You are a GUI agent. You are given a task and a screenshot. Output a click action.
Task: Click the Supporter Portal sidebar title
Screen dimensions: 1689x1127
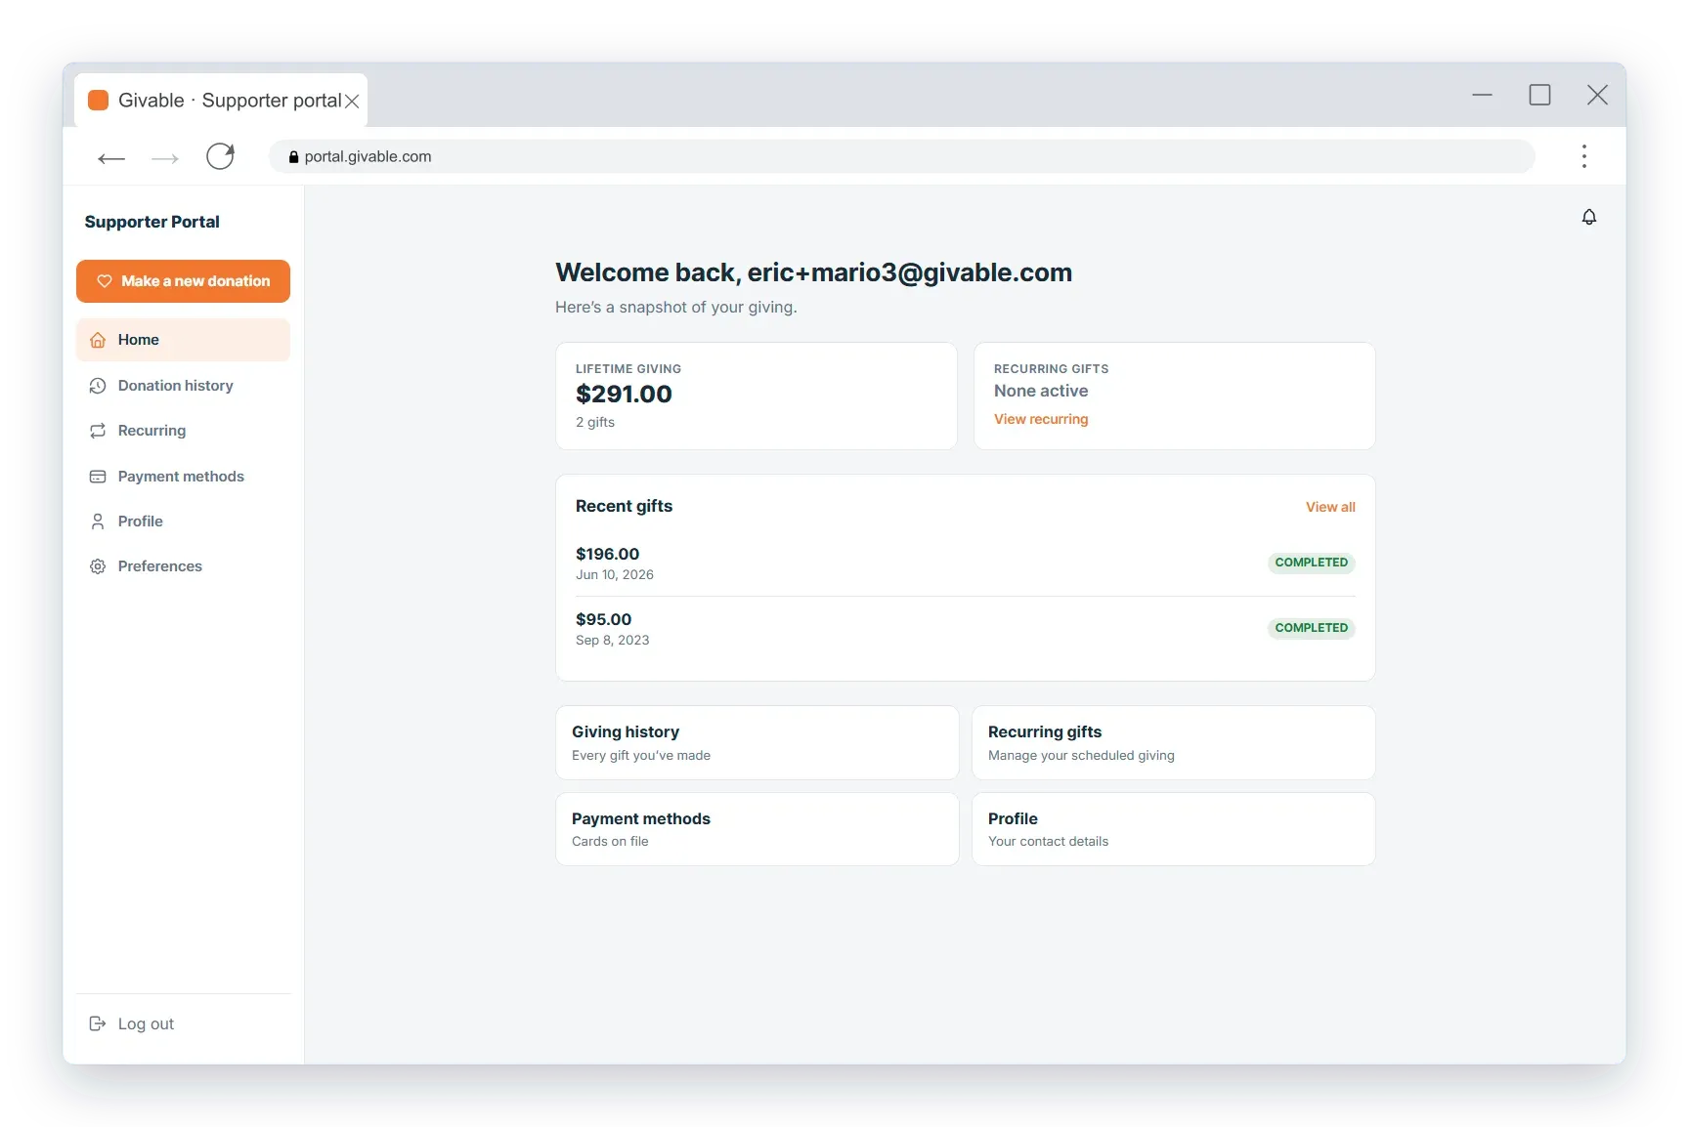coord(152,222)
